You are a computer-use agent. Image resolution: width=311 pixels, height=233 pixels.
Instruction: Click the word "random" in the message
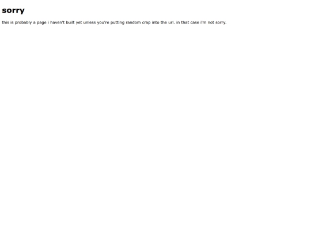click(133, 22)
